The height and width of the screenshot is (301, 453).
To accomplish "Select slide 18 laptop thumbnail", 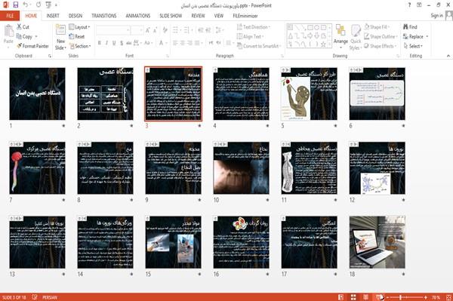I will coord(377,242).
